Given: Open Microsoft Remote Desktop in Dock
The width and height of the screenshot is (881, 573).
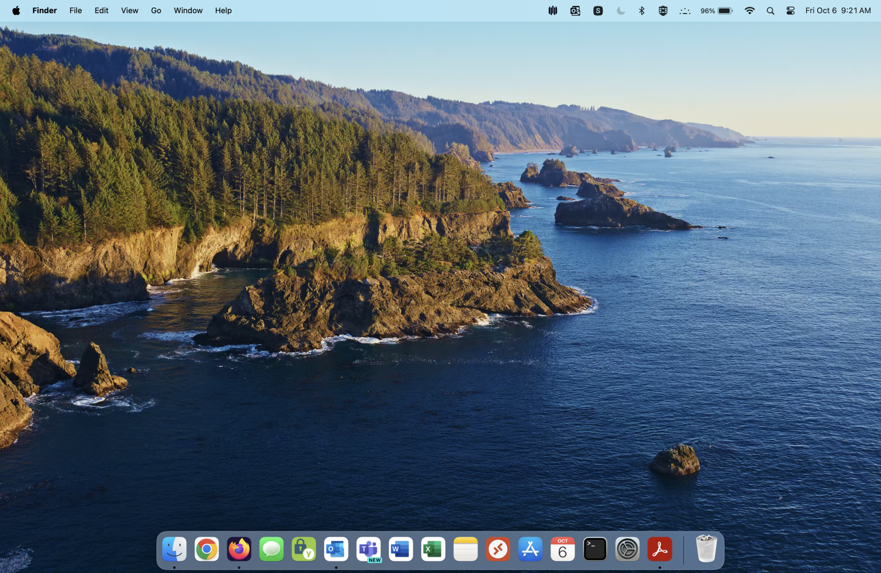Looking at the screenshot, I should pyautogui.click(x=498, y=549).
